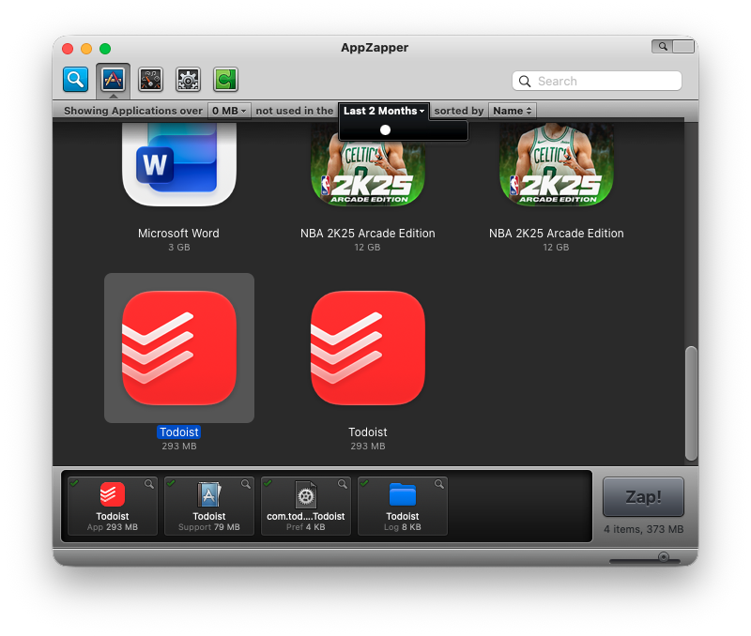Image resolution: width=751 pixels, height=636 pixels.
Task: Click the 3 GB size text
Action: click(178, 248)
